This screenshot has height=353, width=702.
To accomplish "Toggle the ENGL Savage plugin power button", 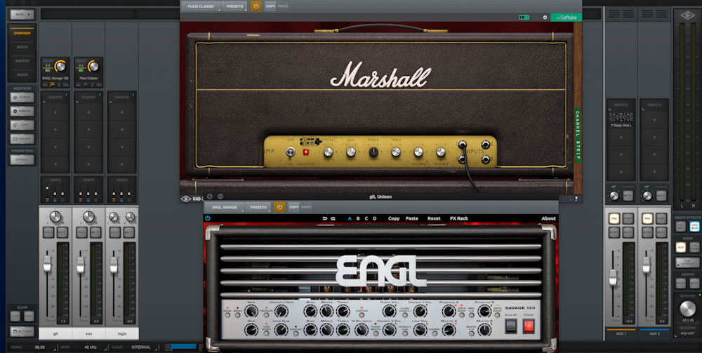I will 279,208.
